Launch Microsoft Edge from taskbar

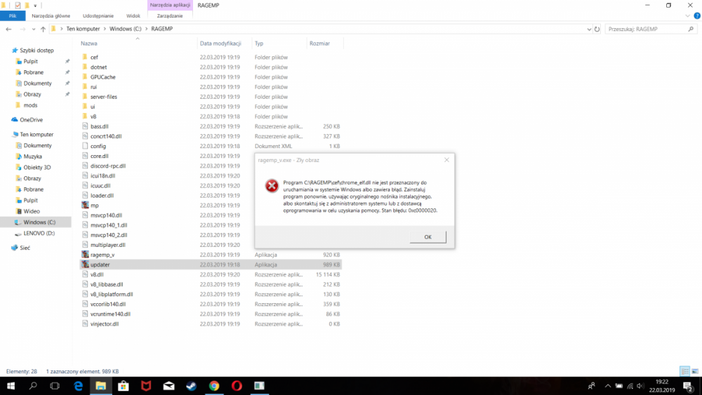pyautogui.click(x=78, y=386)
